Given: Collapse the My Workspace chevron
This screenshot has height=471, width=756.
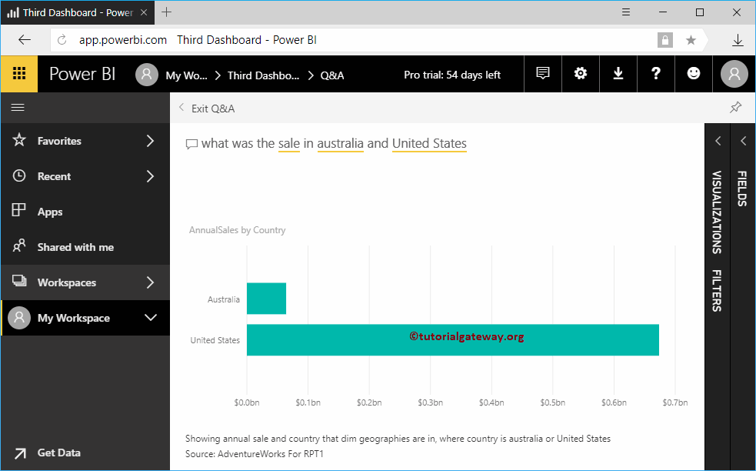Looking at the screenshot, I should (x=151, y=318).
